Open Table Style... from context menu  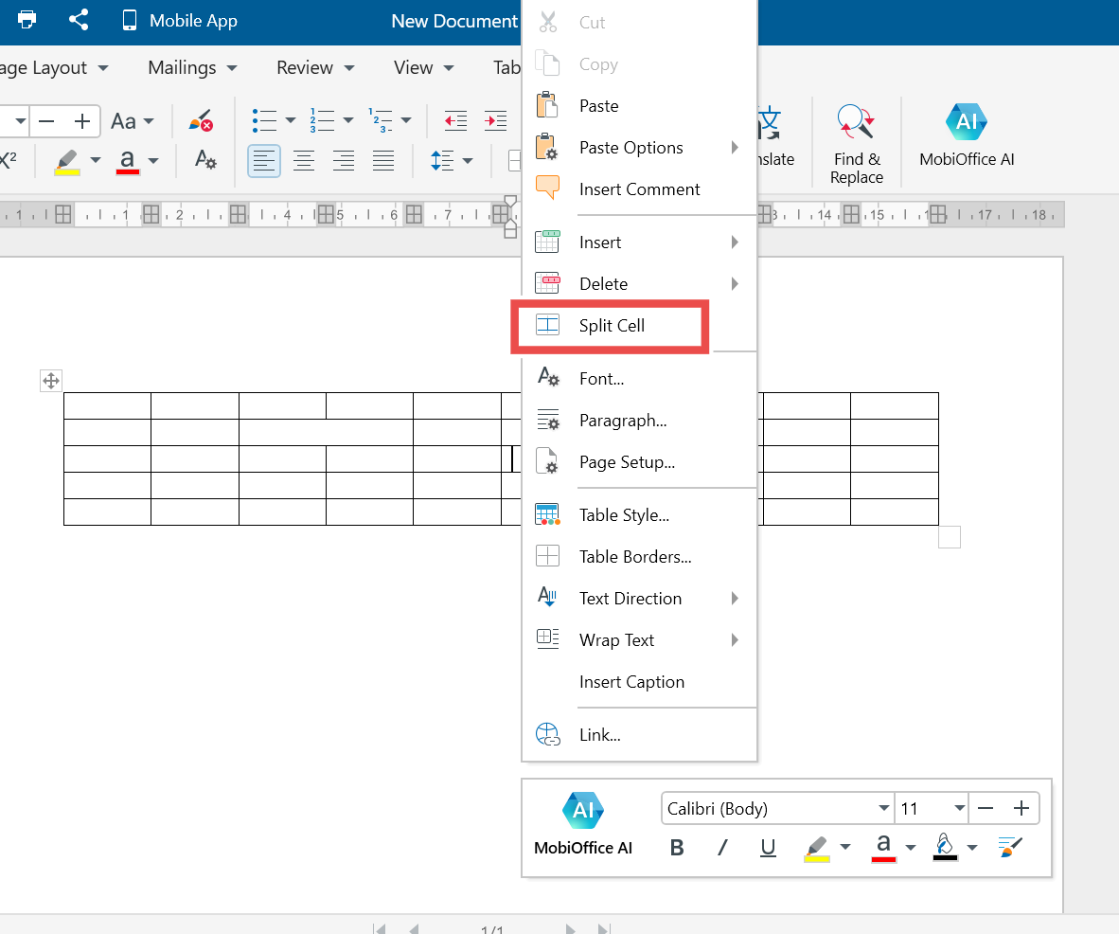(x=639, y=515)
